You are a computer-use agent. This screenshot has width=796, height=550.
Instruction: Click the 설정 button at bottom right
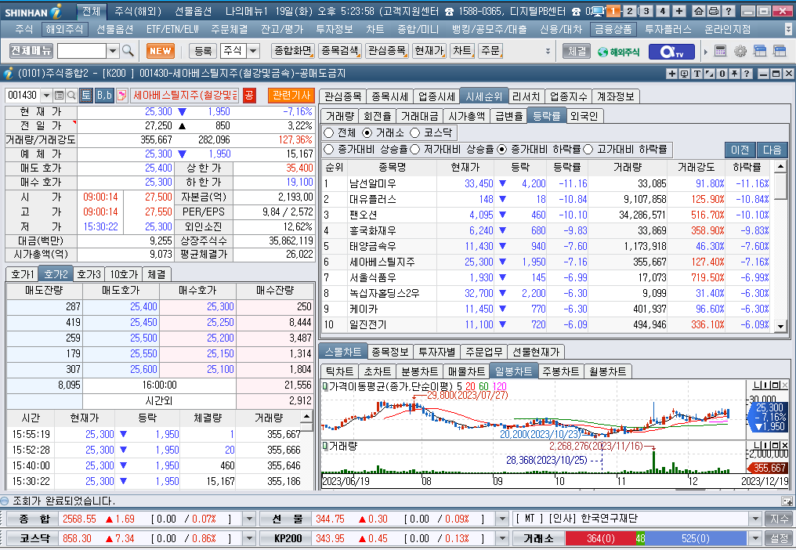tap(780, 538)
